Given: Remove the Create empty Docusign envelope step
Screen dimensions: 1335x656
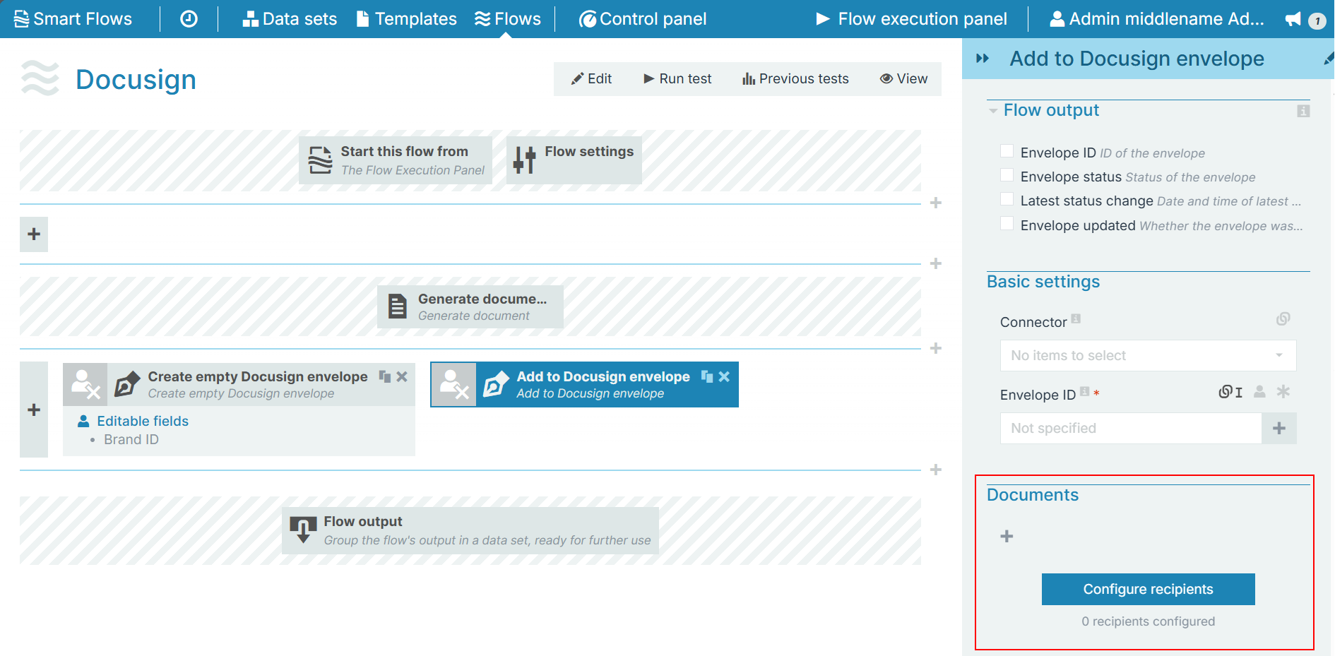Looking at the screenshot, I should pyautogui.click(x=402, y=376).
